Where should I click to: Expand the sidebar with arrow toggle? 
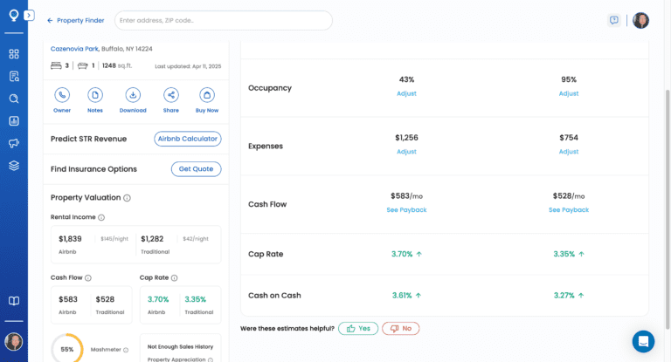[29, 16]
